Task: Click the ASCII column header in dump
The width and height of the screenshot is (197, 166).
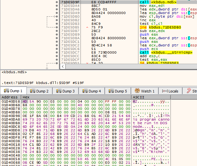Action: (x=151, y=97)
